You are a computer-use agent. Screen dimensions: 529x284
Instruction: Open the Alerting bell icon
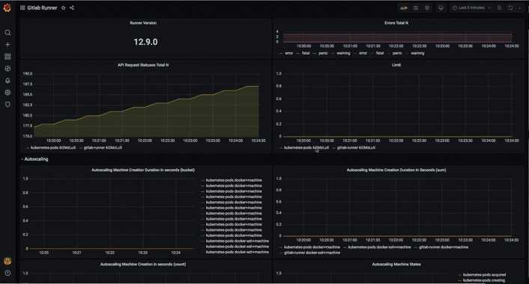point(7,81)
